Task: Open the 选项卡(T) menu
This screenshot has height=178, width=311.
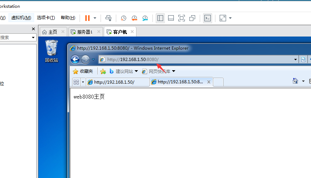Action: (46, 18)
